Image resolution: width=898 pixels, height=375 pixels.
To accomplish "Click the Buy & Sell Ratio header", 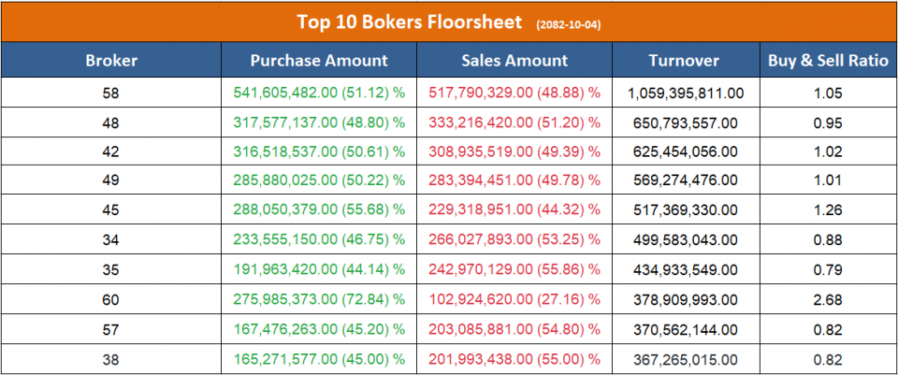I will (x=828, y=61).
